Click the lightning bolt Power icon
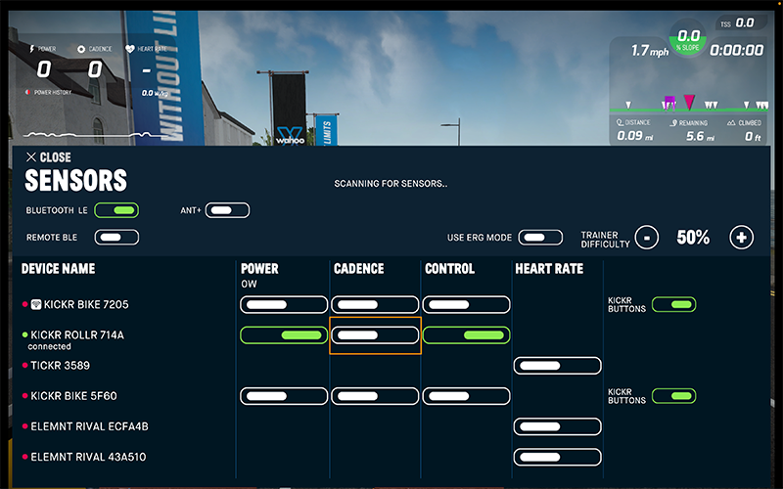783x489 pixels. pyautogui.click(x=32, y=49)
